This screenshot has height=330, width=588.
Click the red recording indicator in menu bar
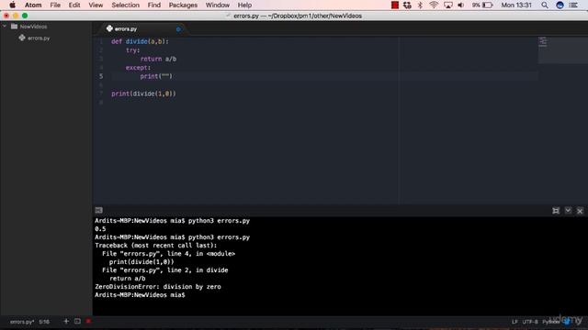pos(395,5)
